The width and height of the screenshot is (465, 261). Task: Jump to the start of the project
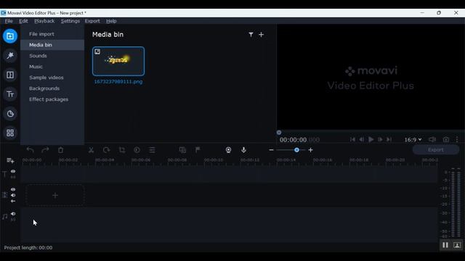pos(352,139)
